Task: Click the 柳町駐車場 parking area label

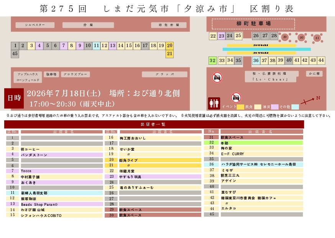Action: [x=253, y=23]
